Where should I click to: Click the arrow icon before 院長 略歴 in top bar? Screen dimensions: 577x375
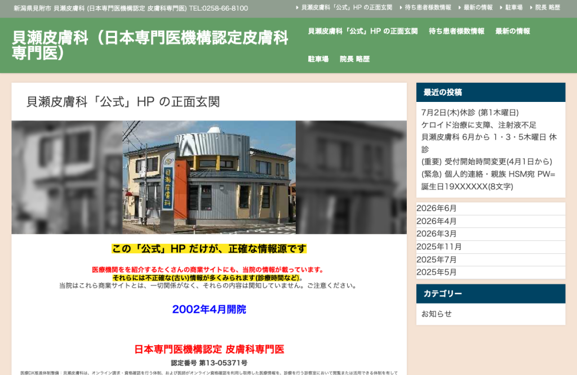point(531,8)
